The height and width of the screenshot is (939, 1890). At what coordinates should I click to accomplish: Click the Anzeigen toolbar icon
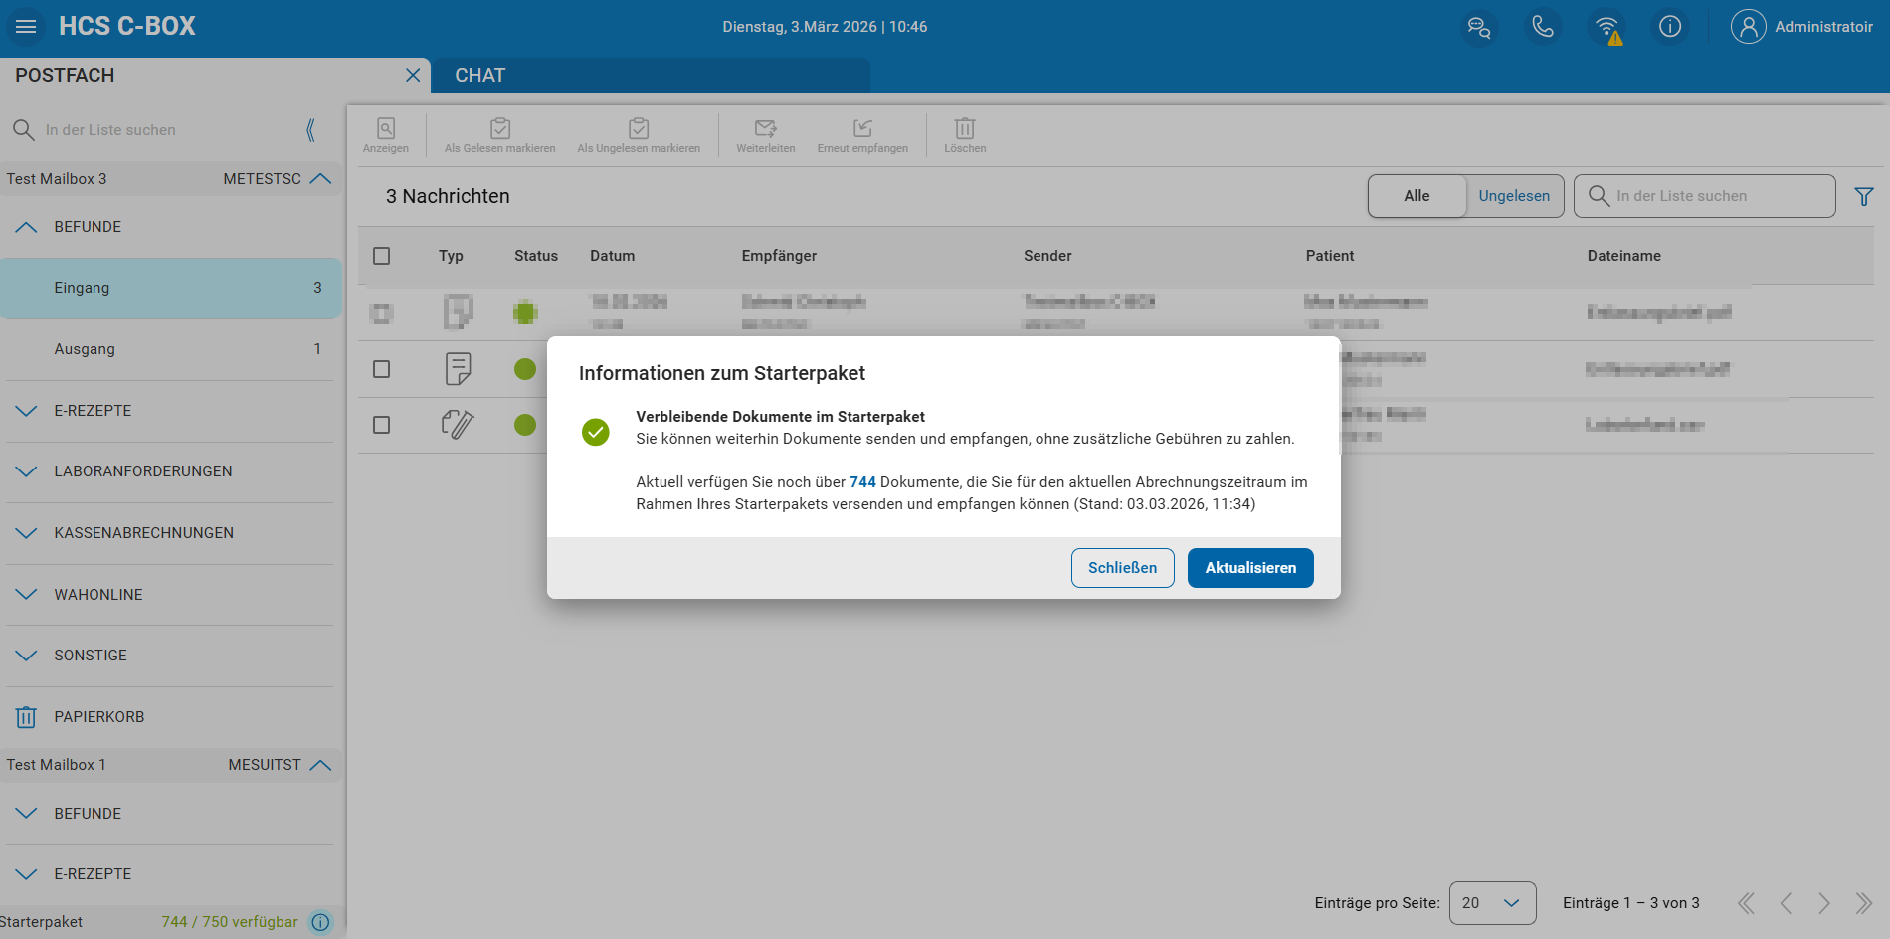386,135
